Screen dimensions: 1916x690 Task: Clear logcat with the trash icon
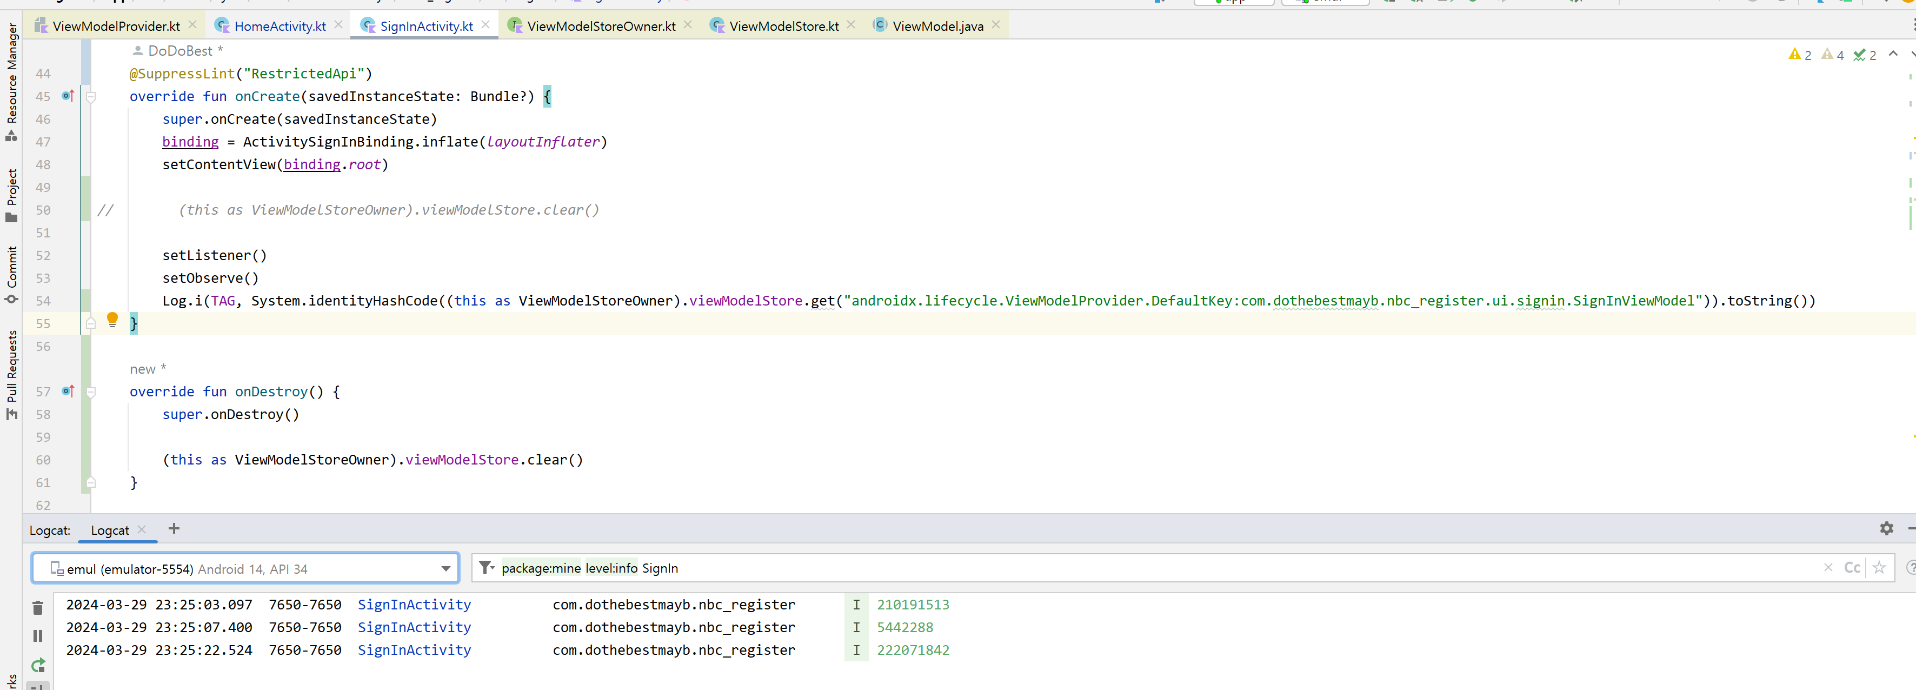point(38,608)
